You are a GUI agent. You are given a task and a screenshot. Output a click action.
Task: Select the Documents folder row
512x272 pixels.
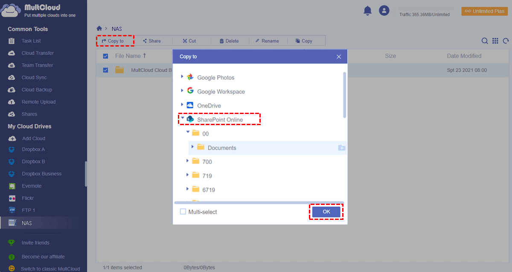pos(268,148)
